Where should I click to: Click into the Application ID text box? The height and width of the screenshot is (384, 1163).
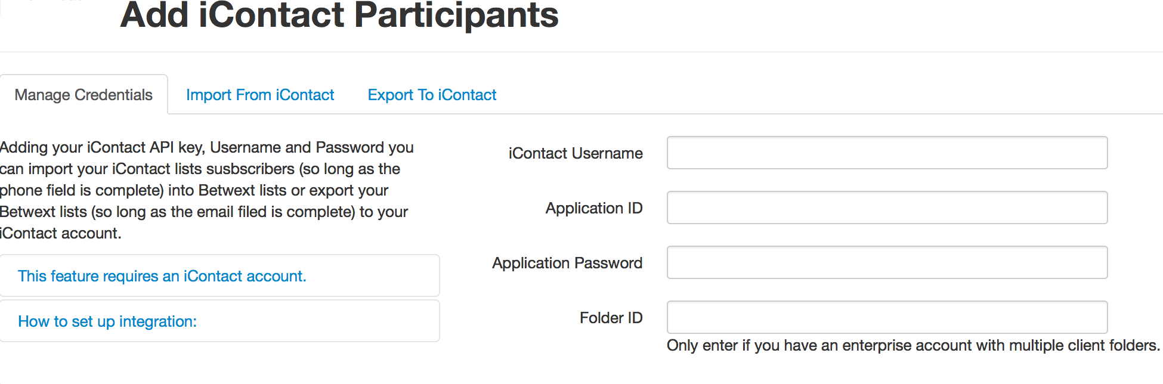887,208
